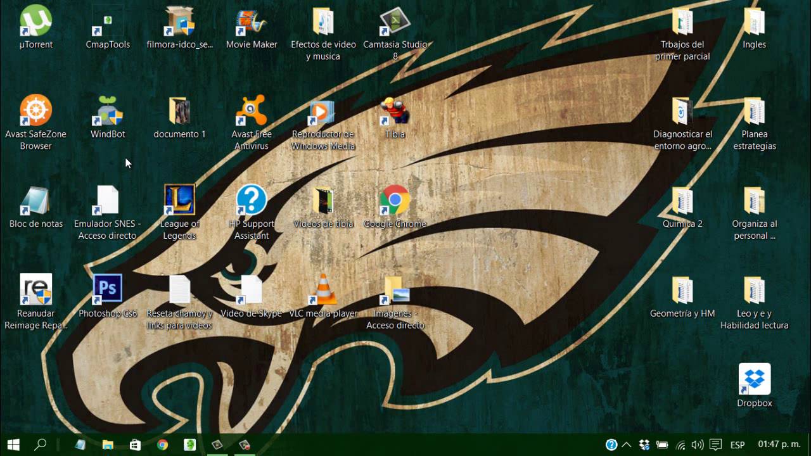This screenshot has height=456, width=811.
Task: Open Leo y e y Habilidad lectura folder
Action: (x=754, y=303)
